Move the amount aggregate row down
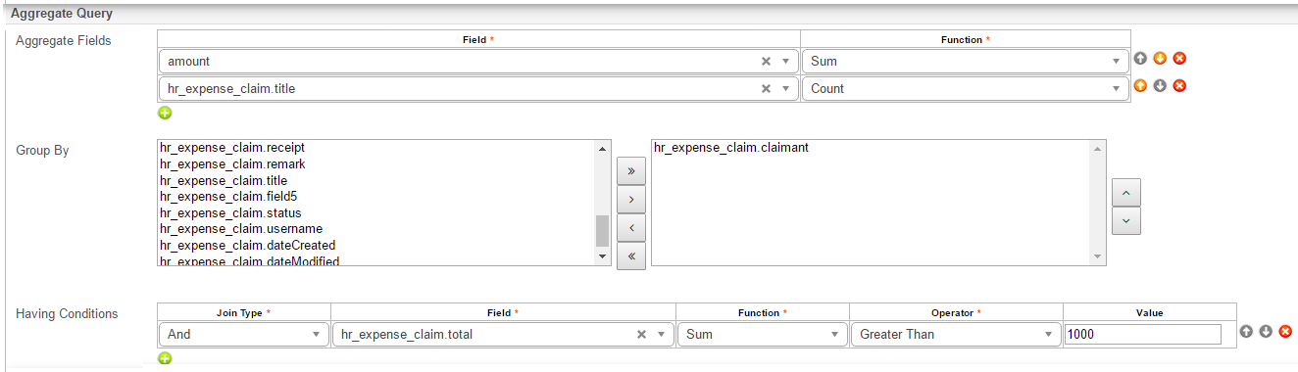 [1160, 59]
